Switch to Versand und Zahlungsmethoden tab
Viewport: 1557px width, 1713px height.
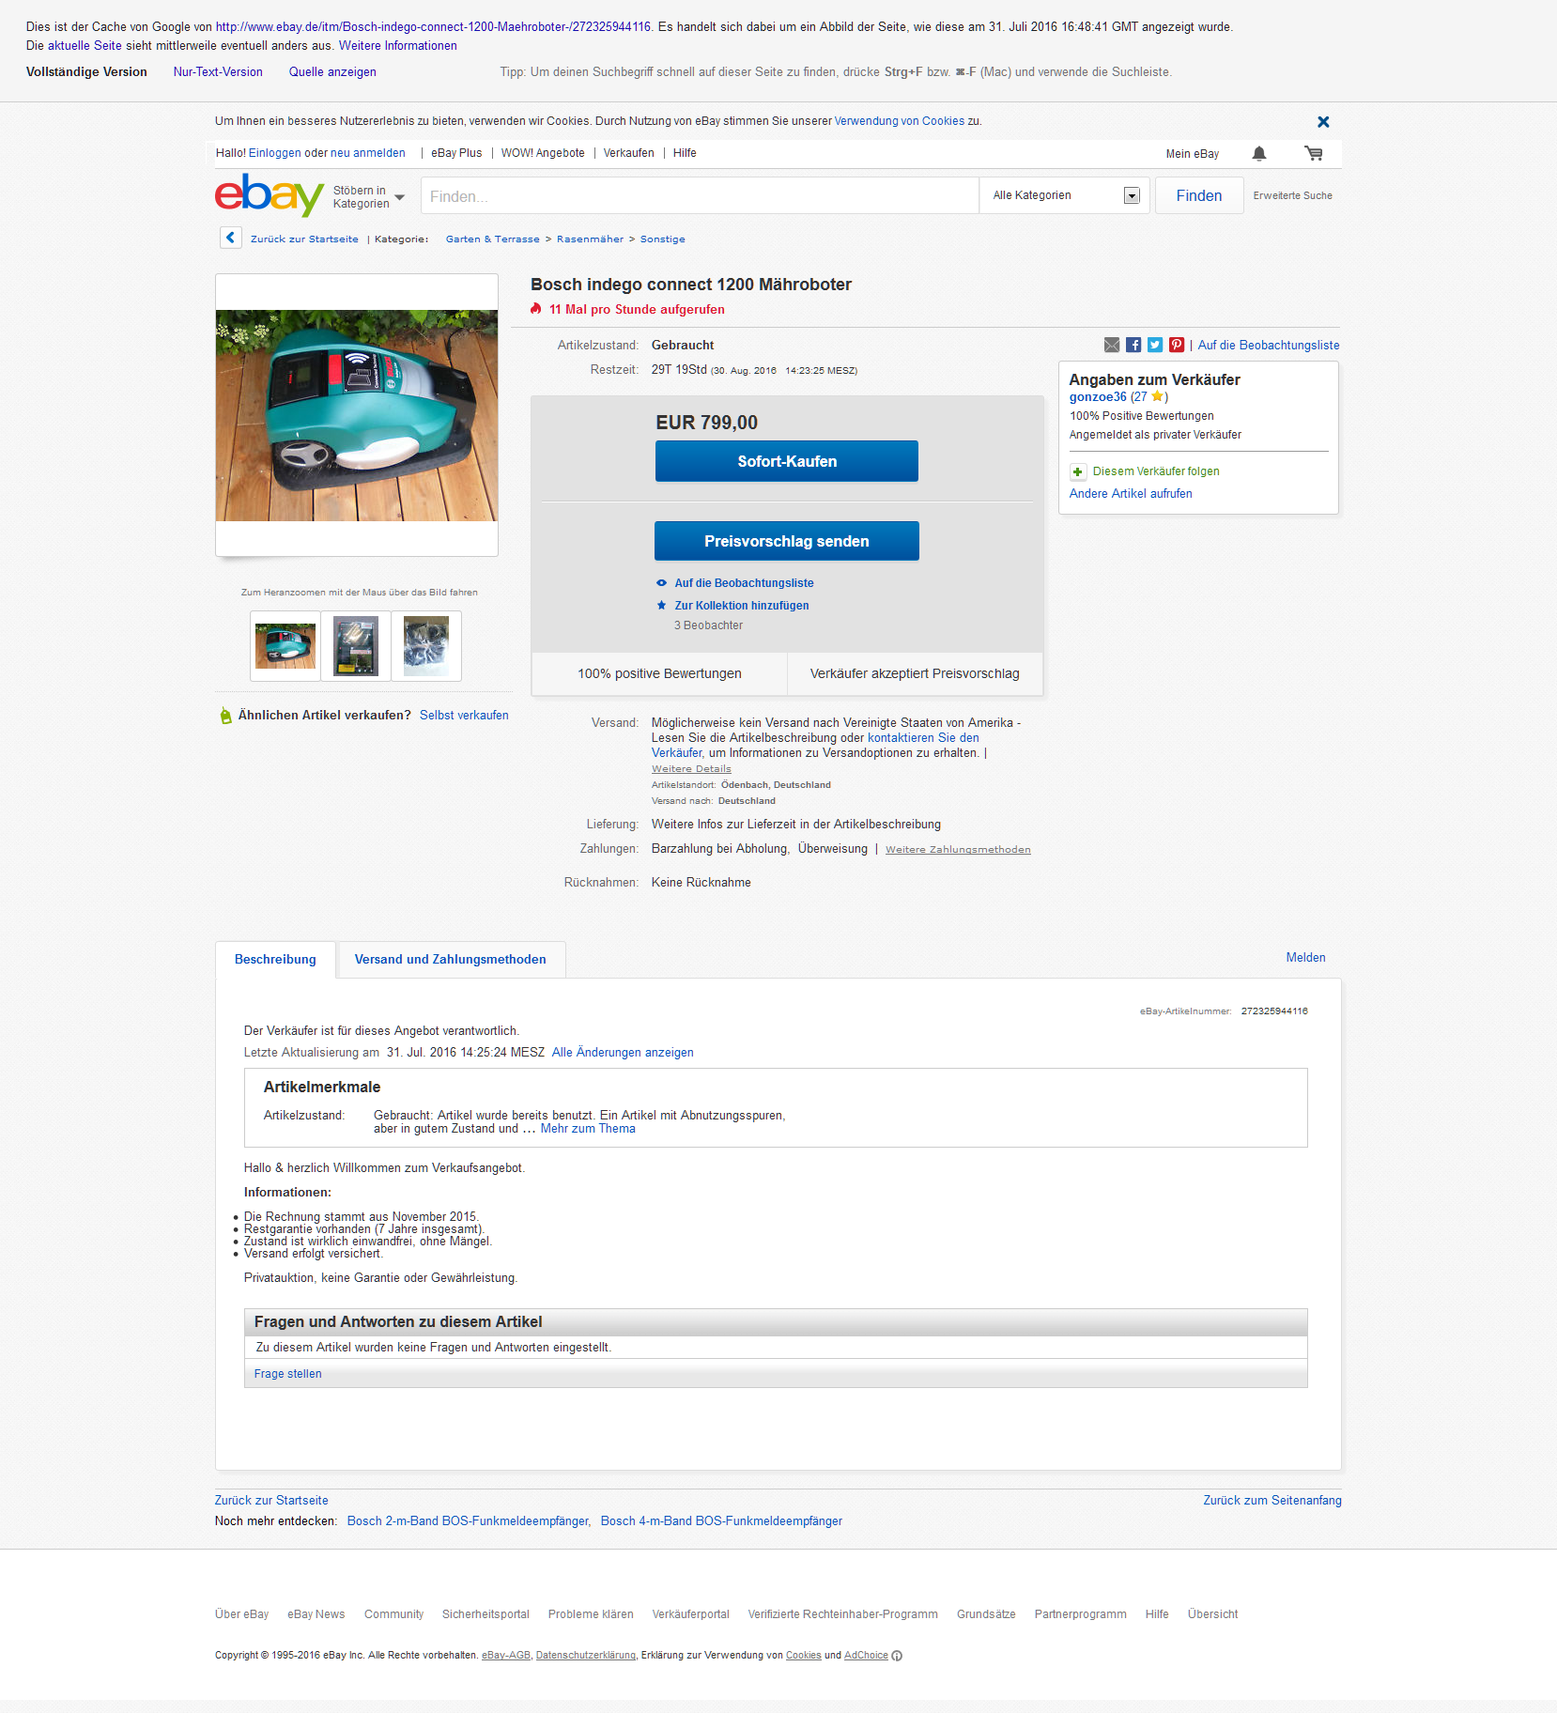(450, 959)
